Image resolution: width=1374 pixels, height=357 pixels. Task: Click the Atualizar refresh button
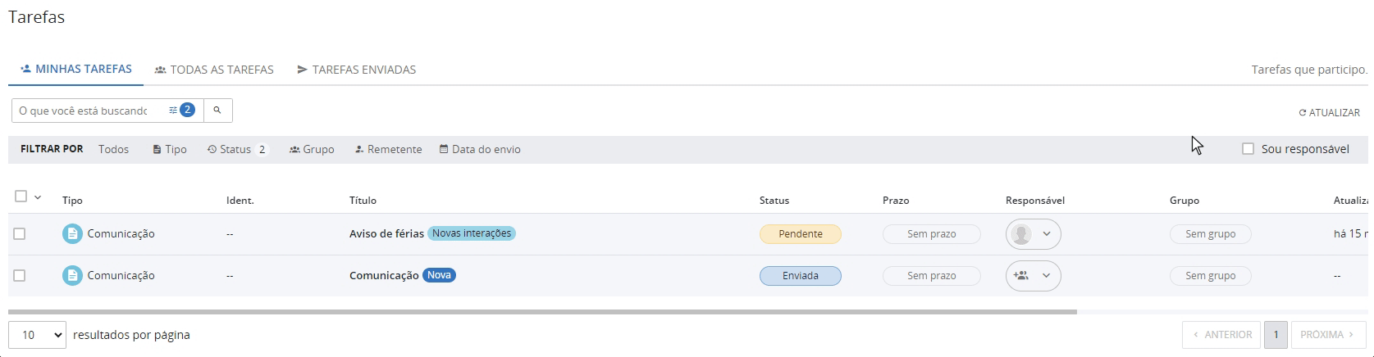pos(1329,113)
